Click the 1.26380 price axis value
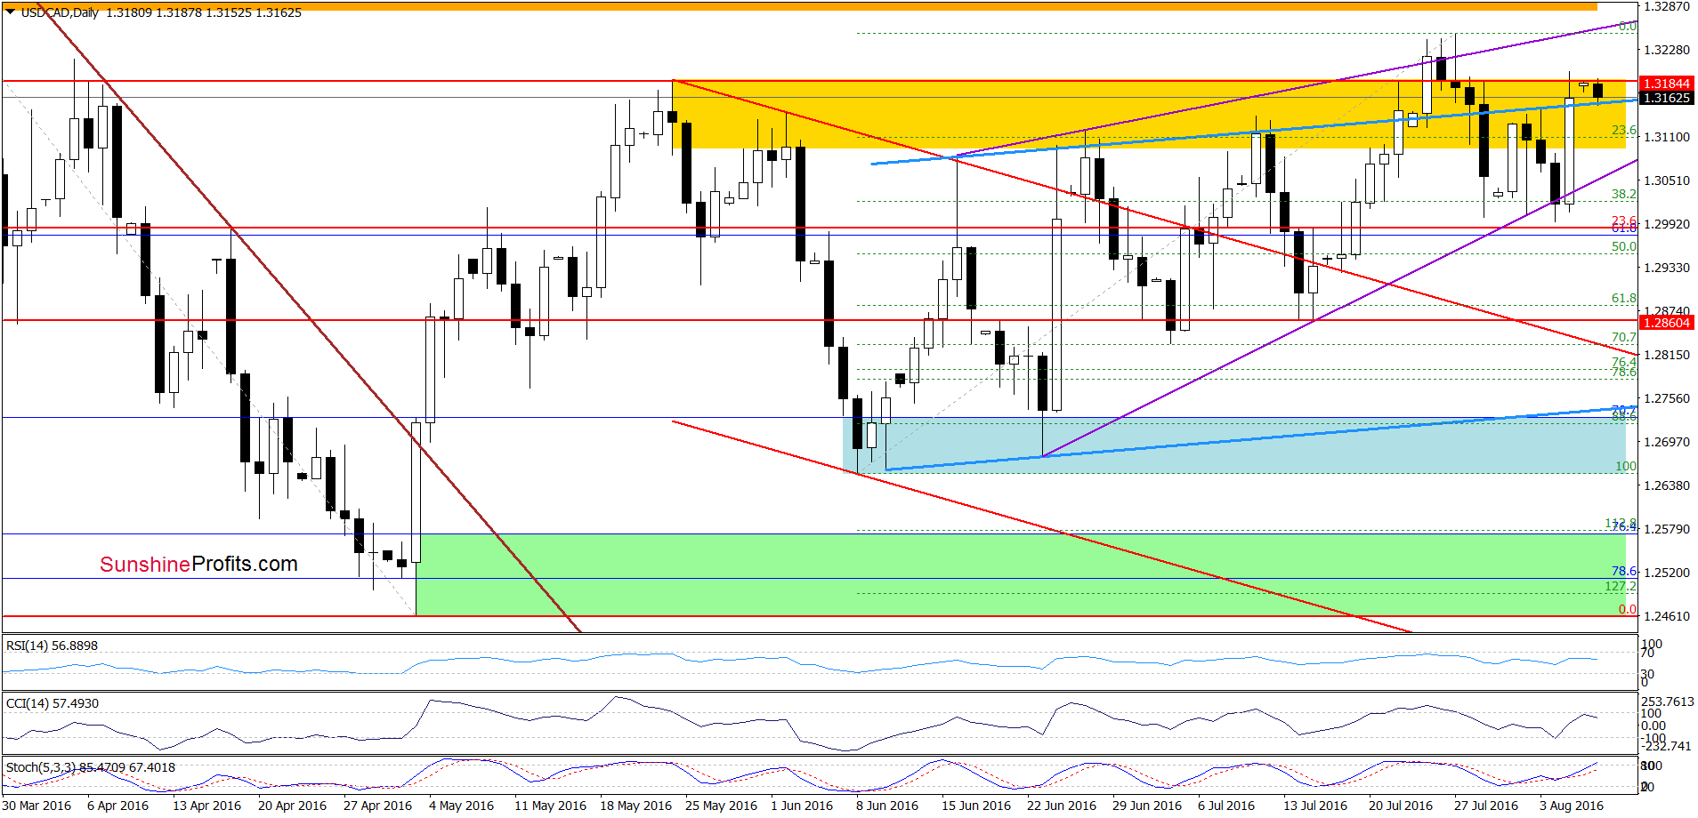1698x818 pixels. pos(1666,485)
